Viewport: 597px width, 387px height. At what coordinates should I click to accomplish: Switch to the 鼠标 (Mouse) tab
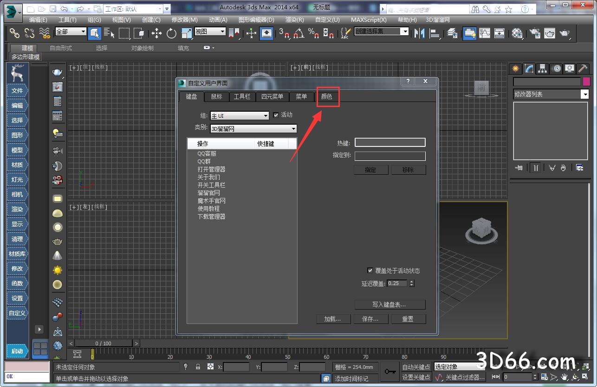click(x=216, y=96)
